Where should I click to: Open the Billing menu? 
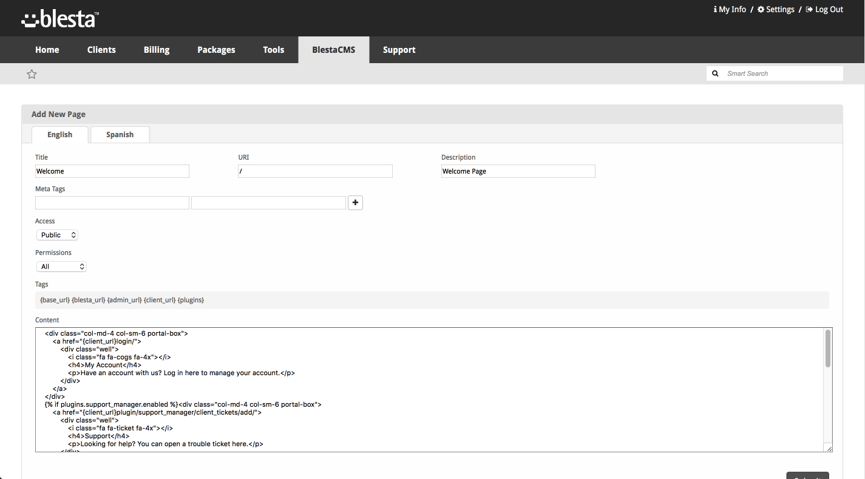tap(157, 50)
